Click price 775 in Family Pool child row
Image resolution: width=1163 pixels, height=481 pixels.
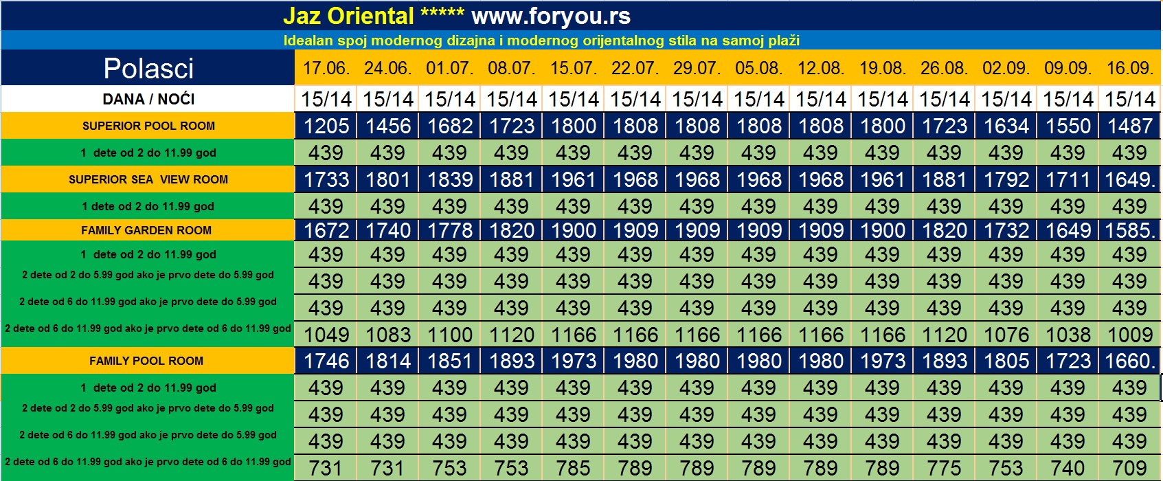(945, 468)
